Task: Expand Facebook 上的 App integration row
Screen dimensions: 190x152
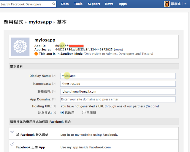Action: [x=94, y=146]
